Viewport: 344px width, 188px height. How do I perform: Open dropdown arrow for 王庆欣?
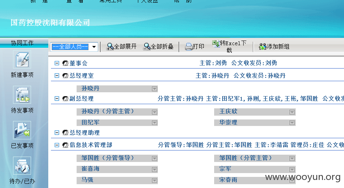pyautogui.click(x=292, y=112)
